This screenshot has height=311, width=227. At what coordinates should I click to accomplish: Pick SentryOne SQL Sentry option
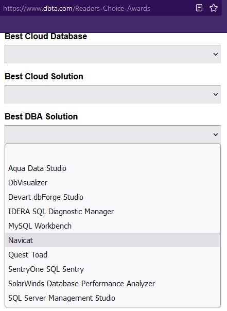(x=113, y=269)
